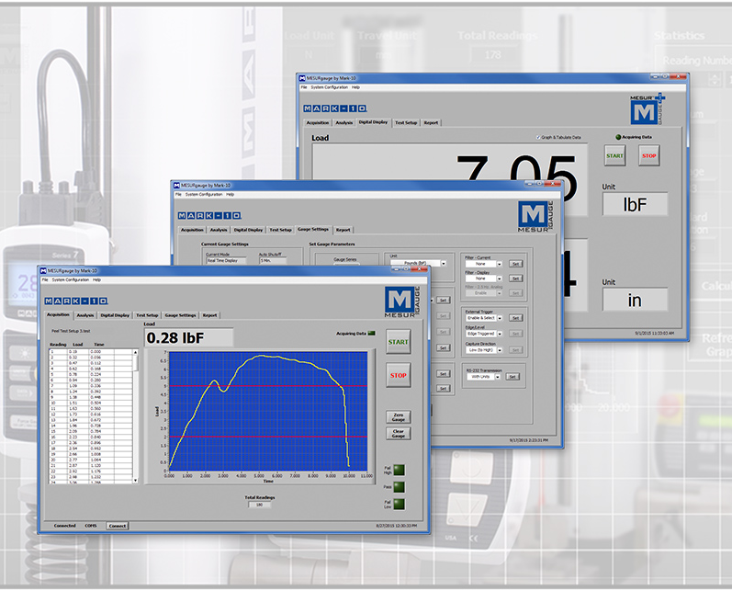Click the 'Connected' status text
Screen dimensions: 732x591
click(65, 526)
